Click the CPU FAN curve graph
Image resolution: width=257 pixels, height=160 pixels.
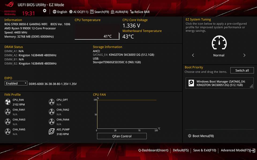tap(127, 114)
